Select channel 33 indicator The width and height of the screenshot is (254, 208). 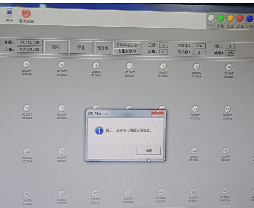click(x=194, y=151)
